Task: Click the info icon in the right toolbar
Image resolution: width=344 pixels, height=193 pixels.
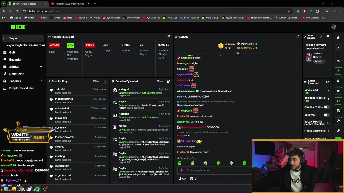Action: pos(338,38)
